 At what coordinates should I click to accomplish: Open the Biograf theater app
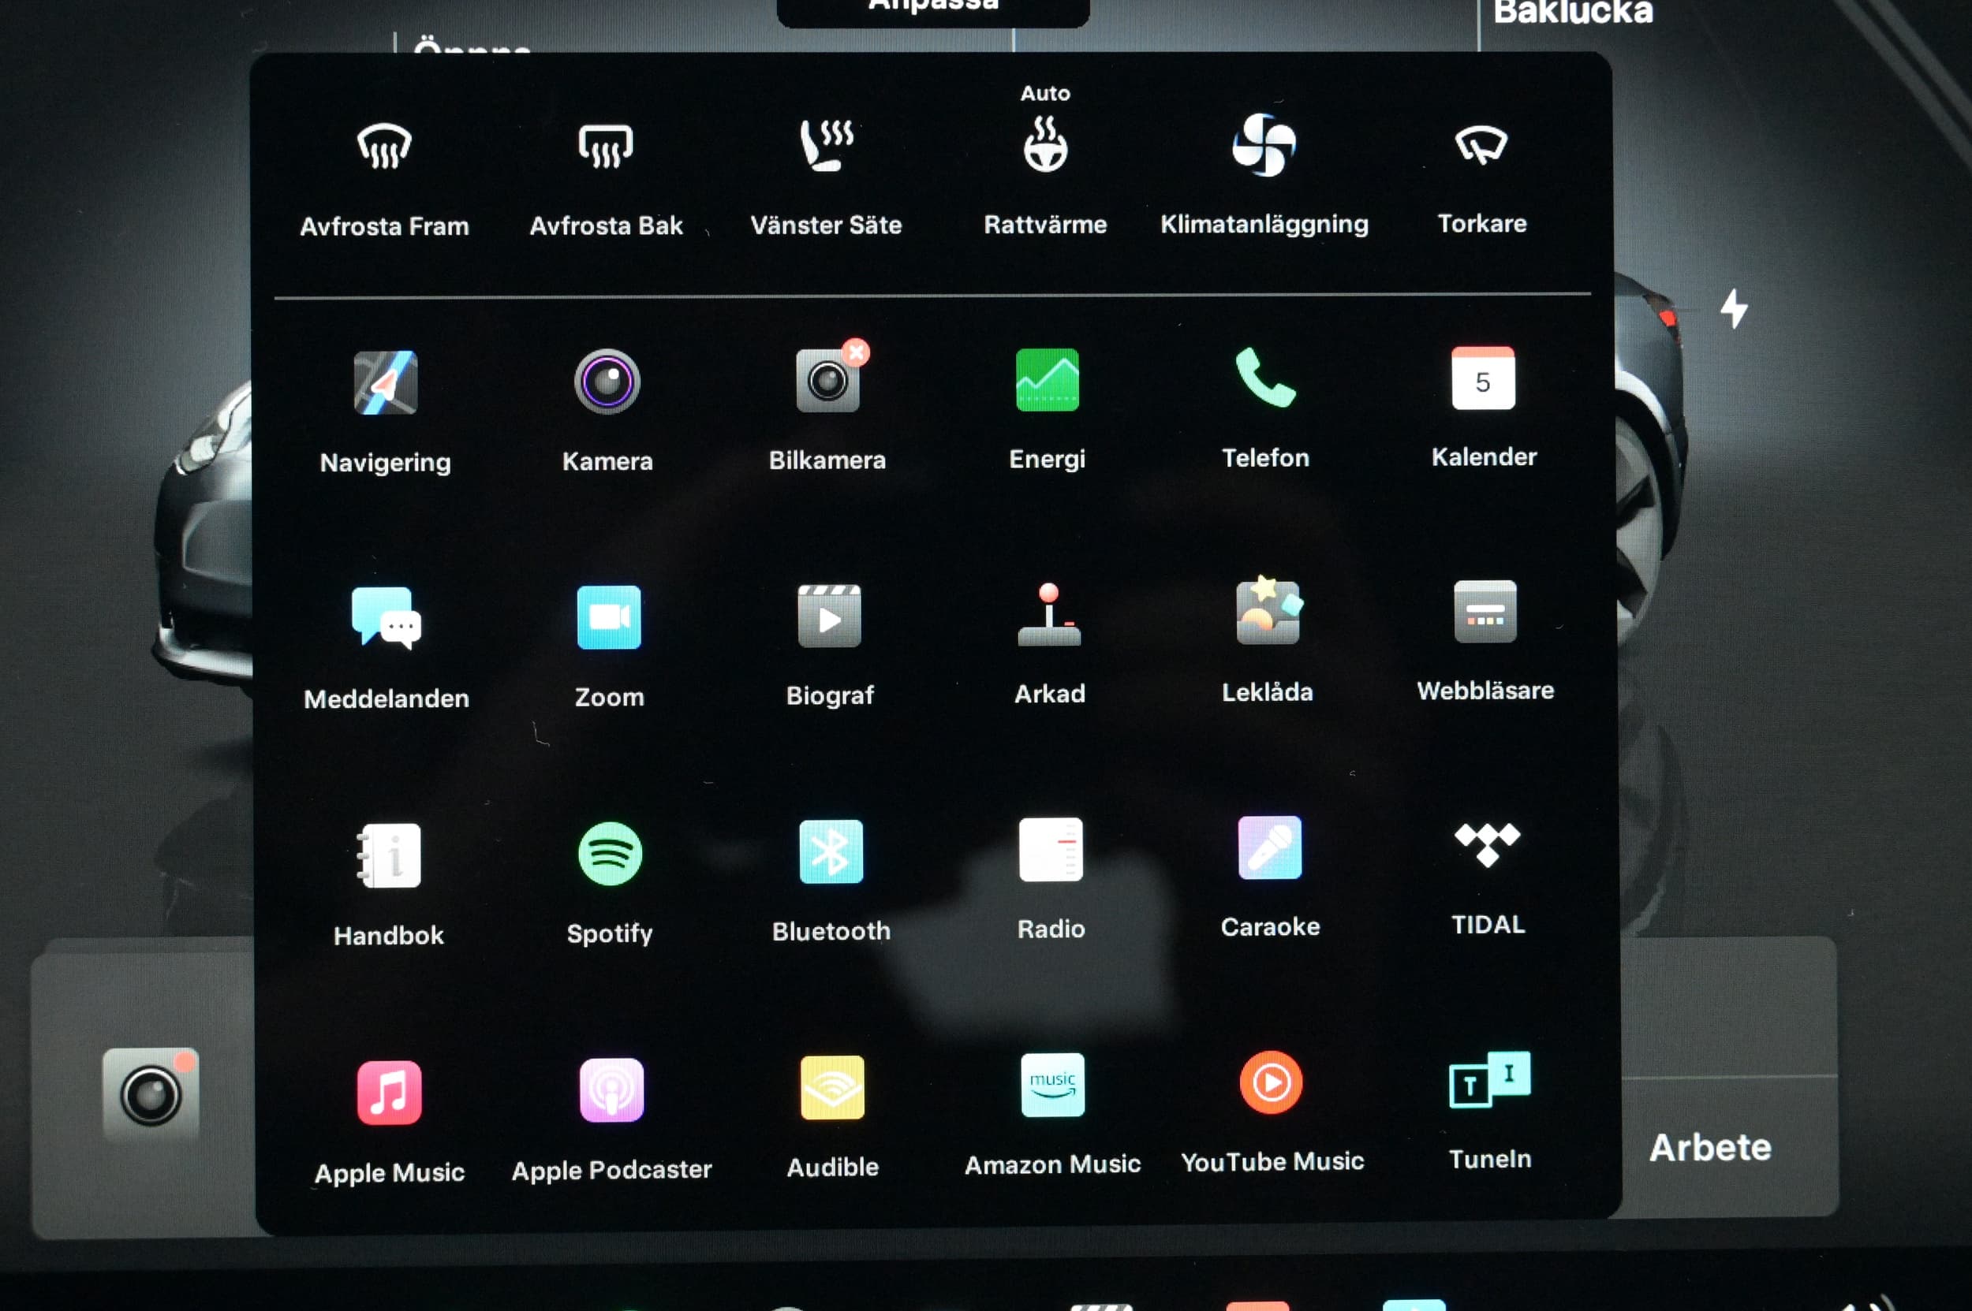tap(829, 616)
